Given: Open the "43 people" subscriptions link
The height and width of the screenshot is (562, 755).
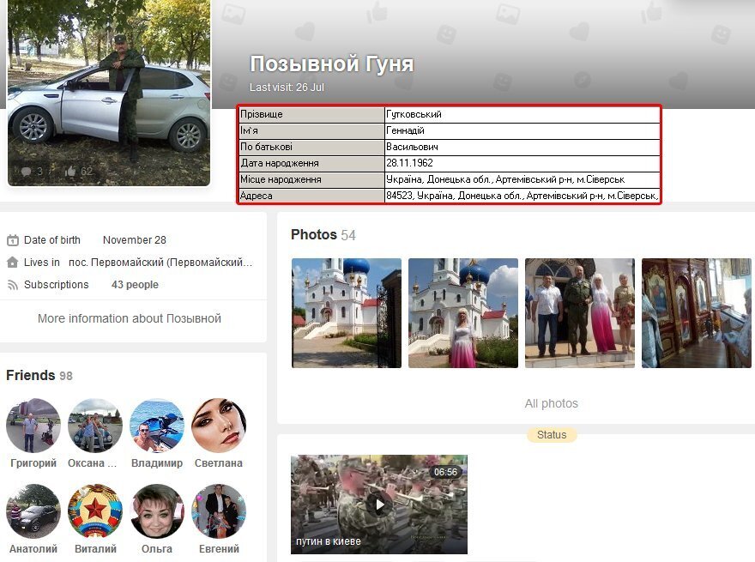Looking at the screenshot, I should 135,285.
